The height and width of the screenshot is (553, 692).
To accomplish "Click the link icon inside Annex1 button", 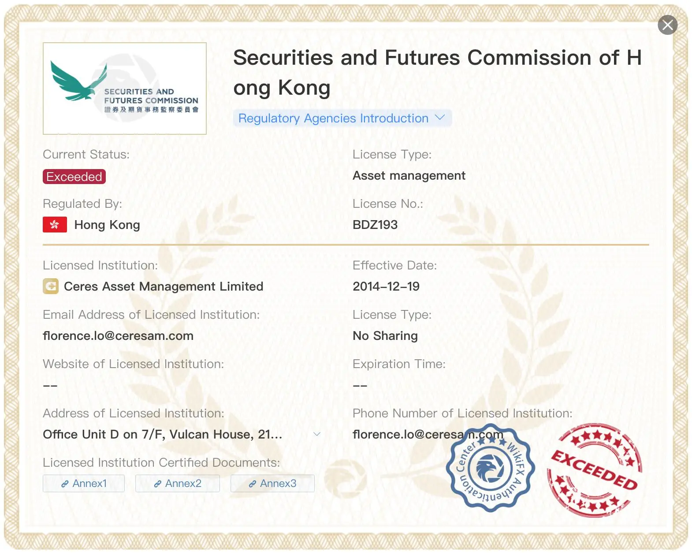I will pyautogui.click(x=65, y=484).
